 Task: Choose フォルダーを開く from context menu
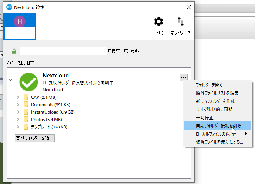(217, 85)
